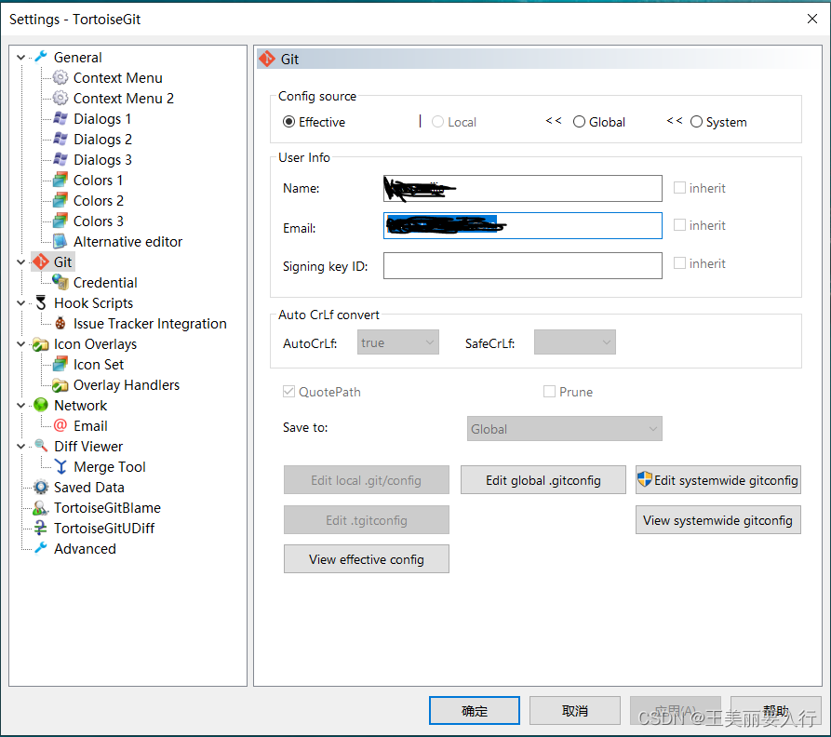Click the Icon Overlays folder icon
Viewport: 831px width, 737px height.
pyautogui.click(x=41, y=344)
